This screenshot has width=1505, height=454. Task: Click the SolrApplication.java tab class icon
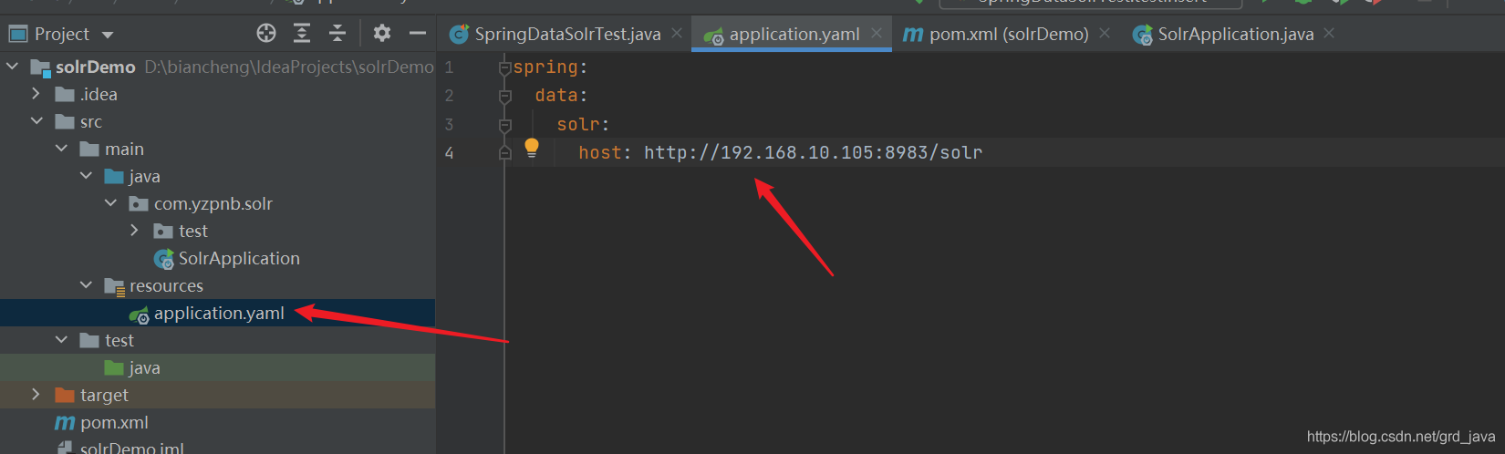point(1142,35)
